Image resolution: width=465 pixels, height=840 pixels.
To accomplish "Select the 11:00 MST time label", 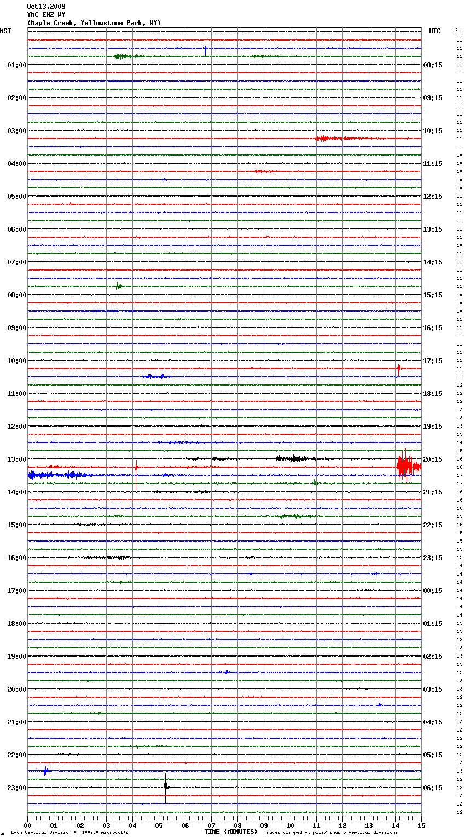I will tap(17, 394).
